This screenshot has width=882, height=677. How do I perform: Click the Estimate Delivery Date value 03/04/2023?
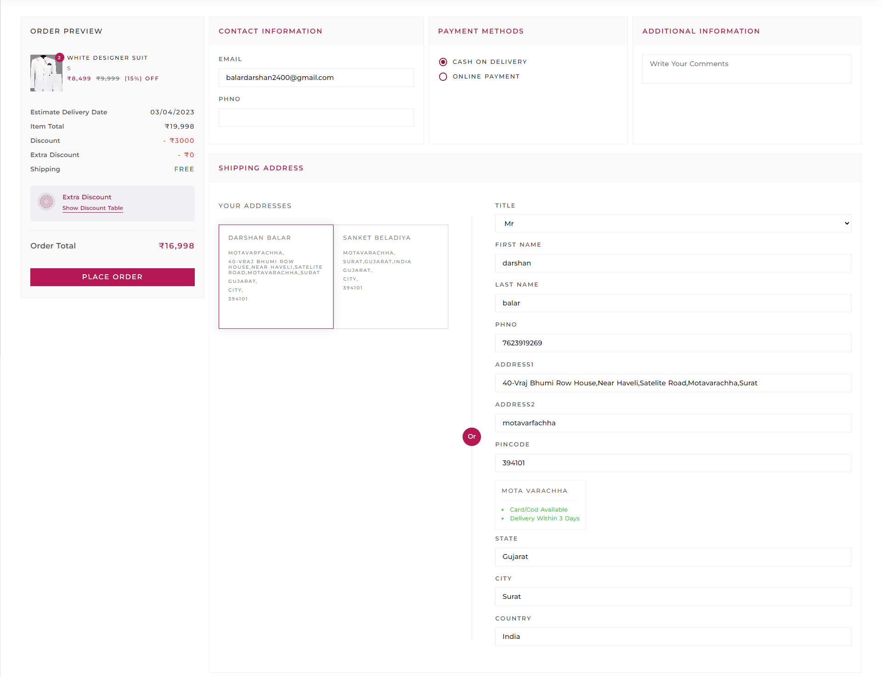(172, 112)
